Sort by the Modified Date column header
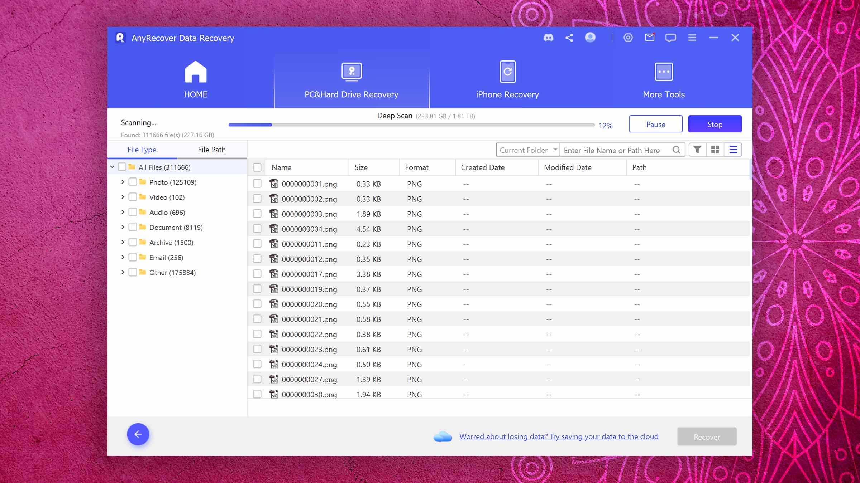Viewport: 860px width, 483px height. pos(582,167)
